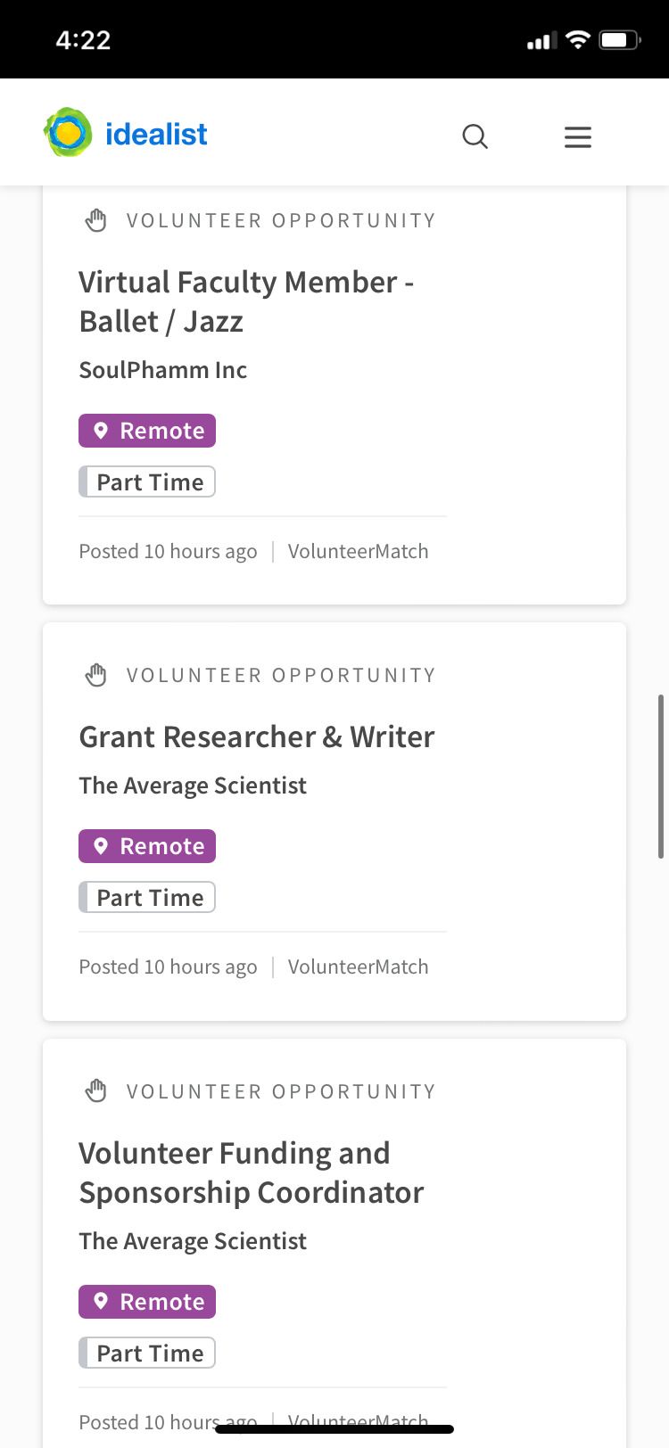Click the page scrollbar thumb
This screenshot has height=1448, width=669.
click(x=660, y=776)
